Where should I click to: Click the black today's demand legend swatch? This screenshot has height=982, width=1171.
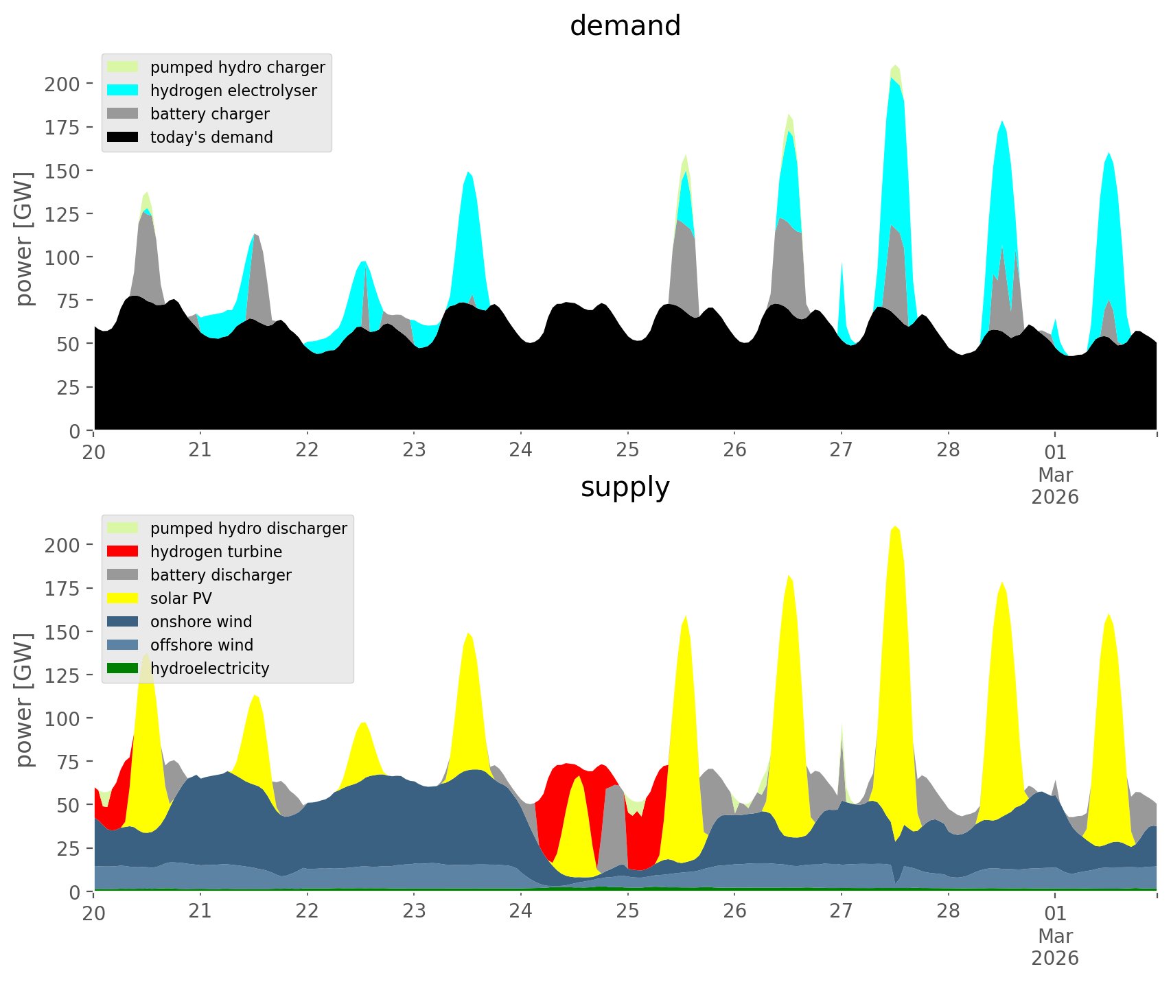123,137
